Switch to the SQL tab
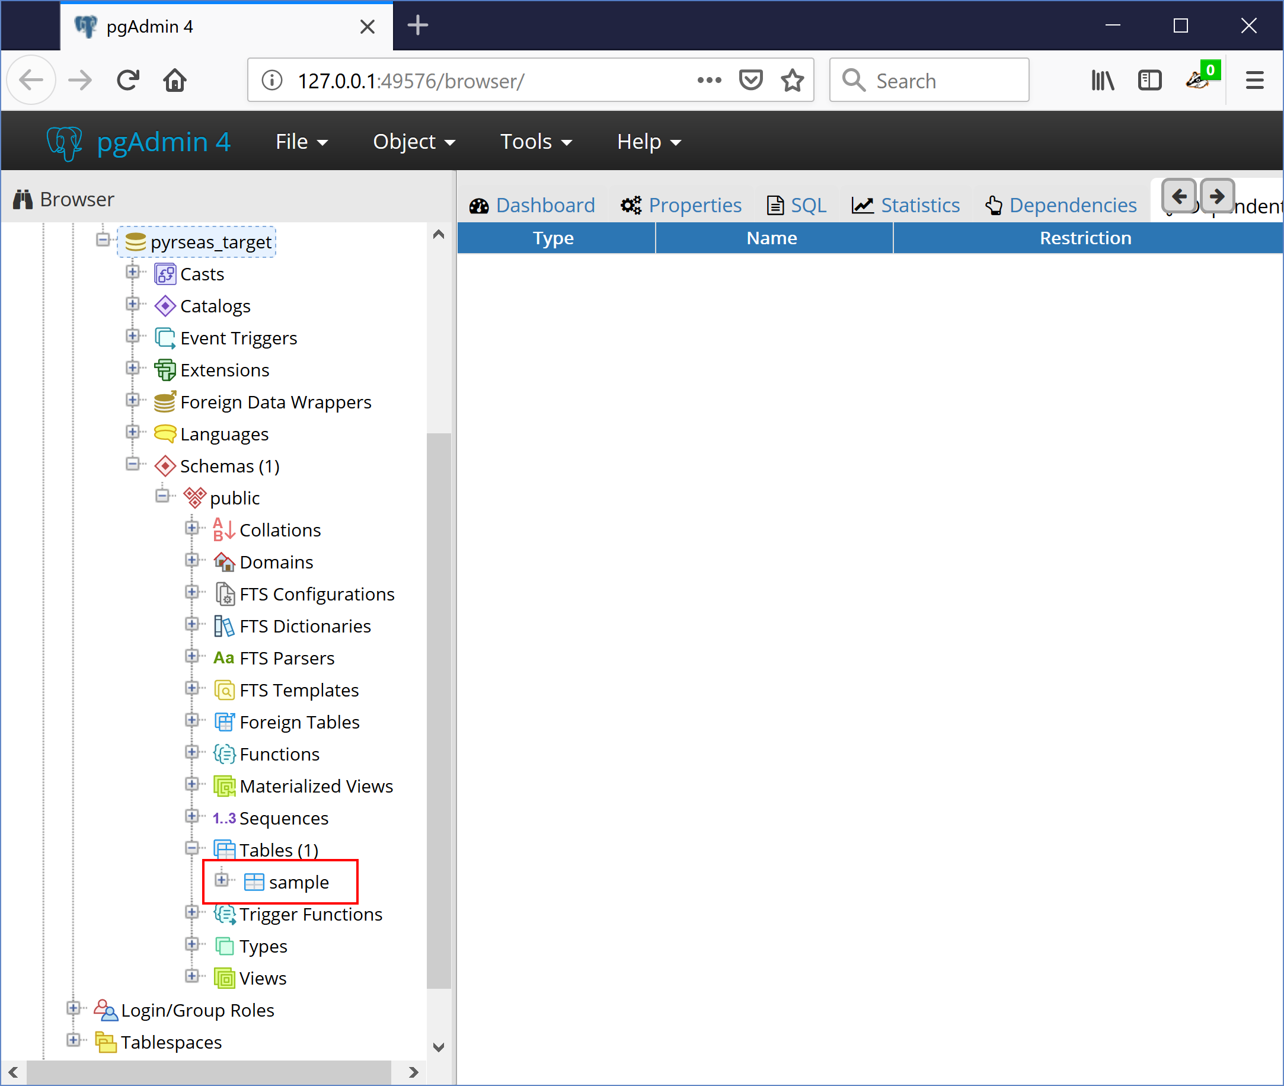This screenshot has width=1284, height=1086. (797, 205)
